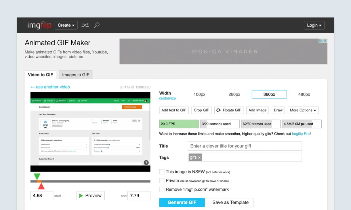Open the Create dropdown menu

tap(66, 25)
